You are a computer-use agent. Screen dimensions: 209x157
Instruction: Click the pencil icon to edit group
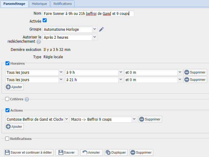tap(101, 29)
